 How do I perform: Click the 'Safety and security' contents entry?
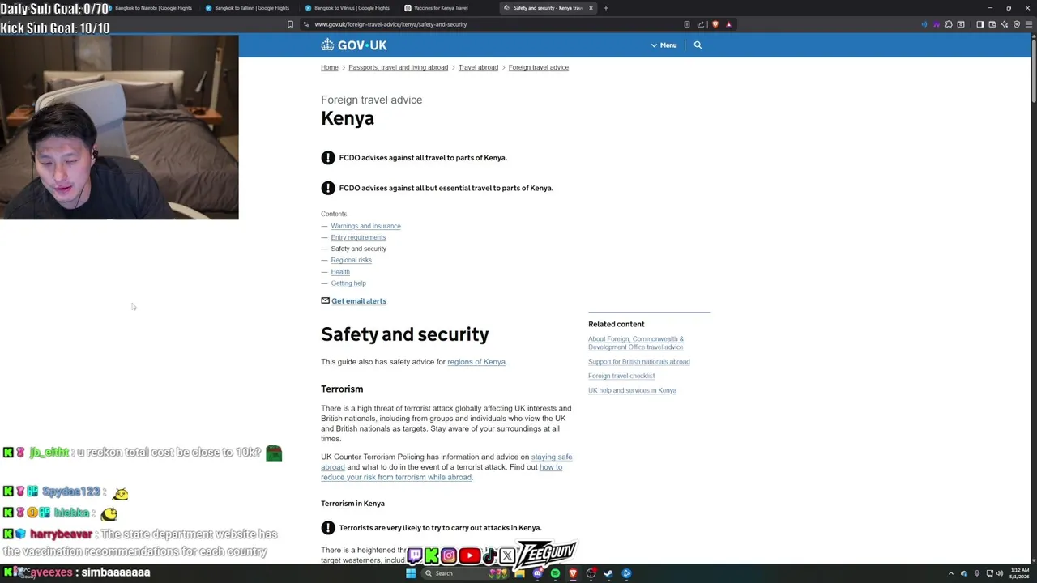(x=358, y=249)
